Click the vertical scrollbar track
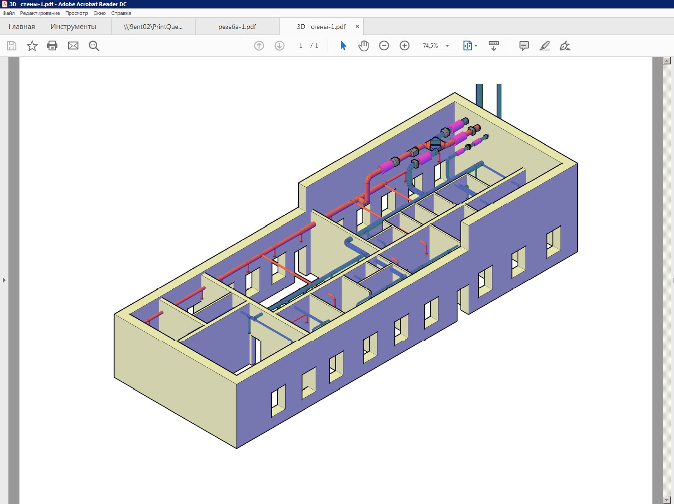The height and width of the screenshot is (504, 674). [667, 280]
